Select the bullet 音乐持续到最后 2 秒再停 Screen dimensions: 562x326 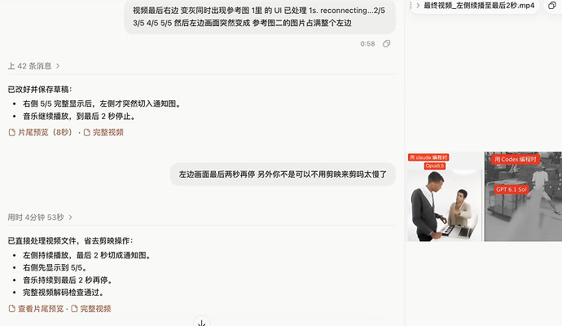tap(68, 280)
